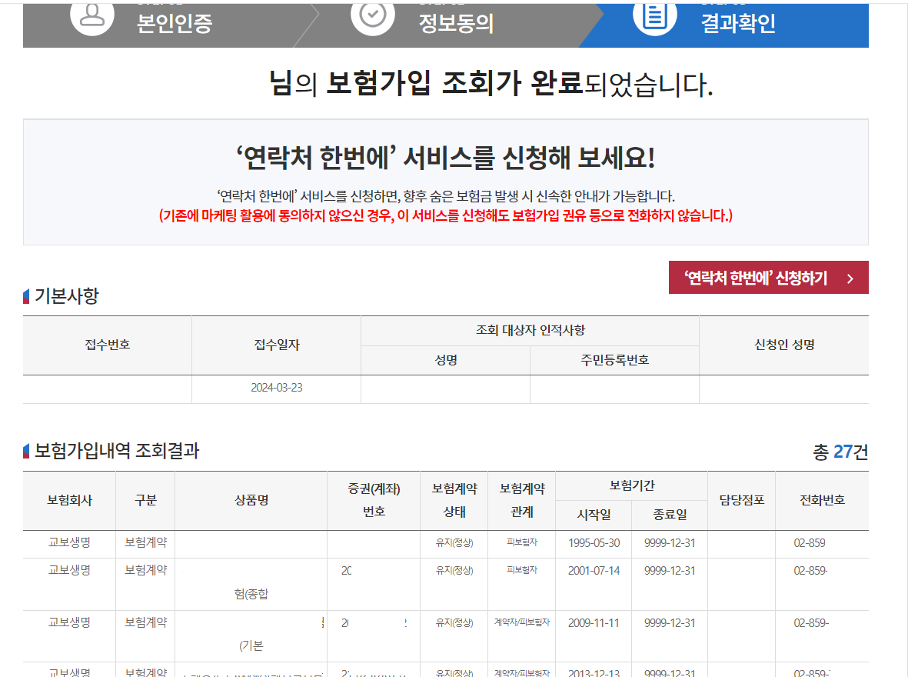Viewport: 908px width, 677px height.
Task: Click 보험계약 in the 1995-05-30 row
Action: [146, 542]
